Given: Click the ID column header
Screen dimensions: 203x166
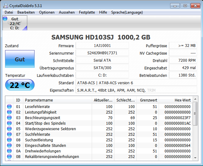Looking at the screenshot, I should point(18,100).
